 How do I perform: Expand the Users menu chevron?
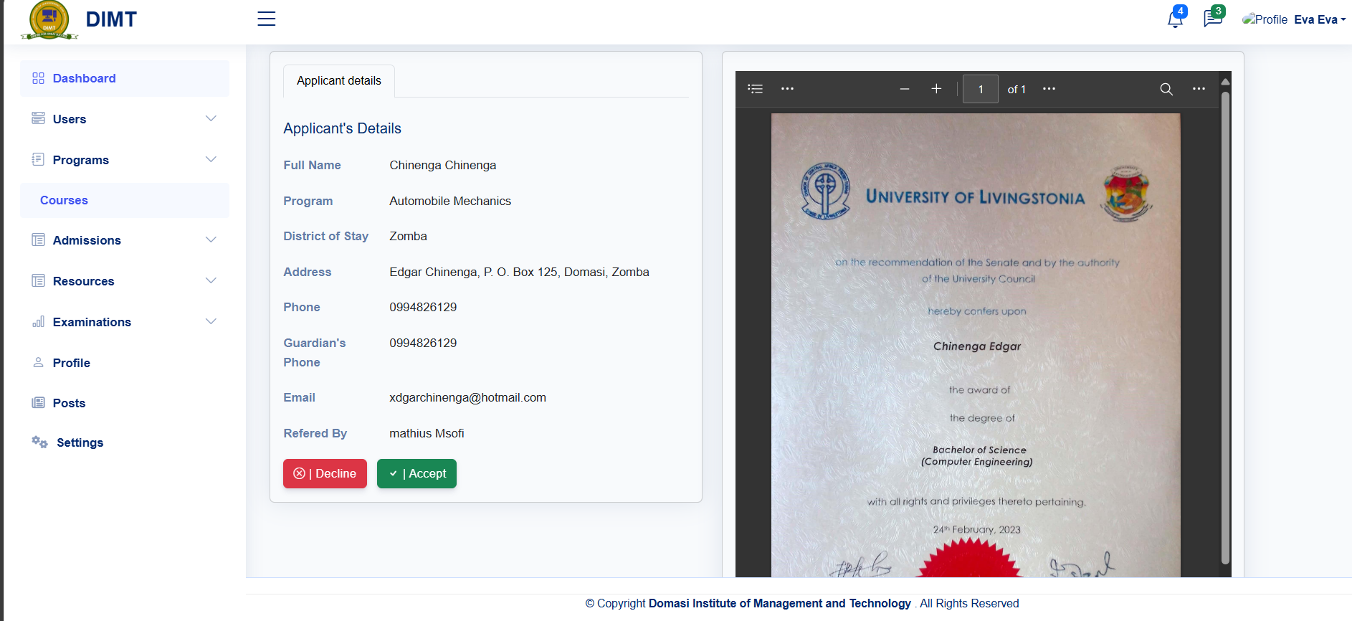211,118
